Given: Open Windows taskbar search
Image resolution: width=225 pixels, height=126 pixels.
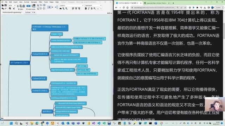Looking at the screenshot, I should [x=17, y=123].
